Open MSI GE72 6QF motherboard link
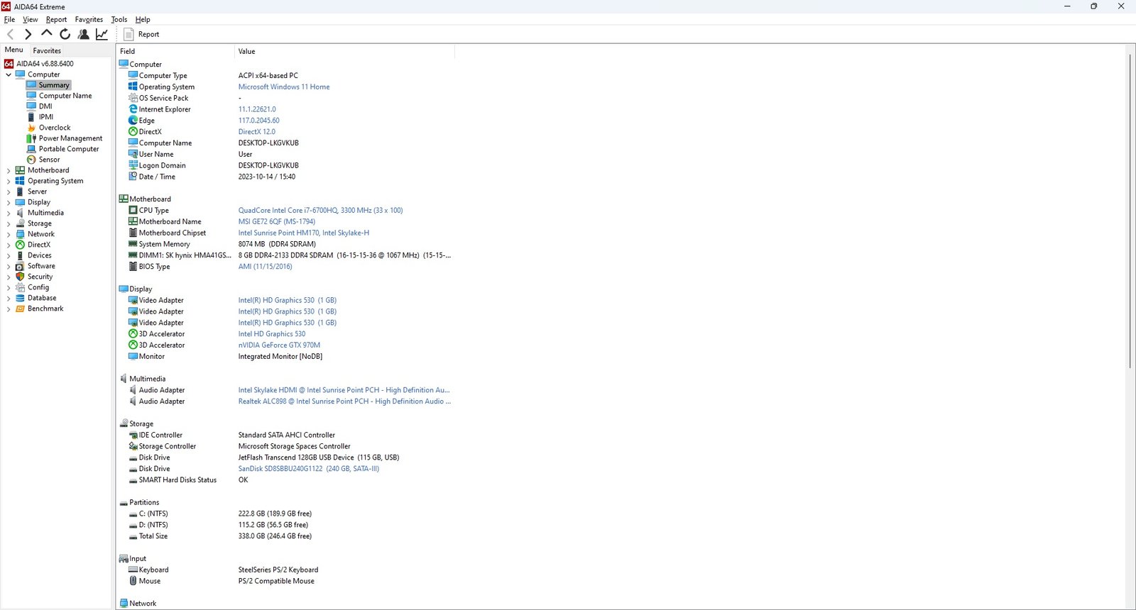 pyautogui.click(x=276, y=221)
